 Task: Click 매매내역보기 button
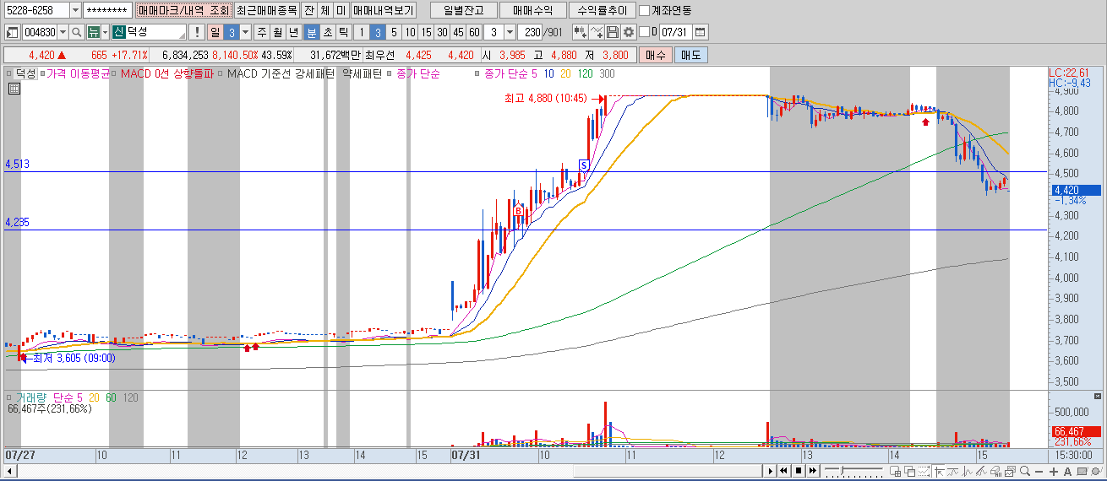pyautogui.click(x=383, y=10)
